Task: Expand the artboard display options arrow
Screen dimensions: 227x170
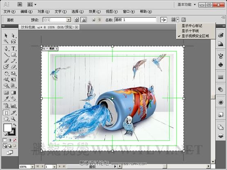Action: coord(178,20)
